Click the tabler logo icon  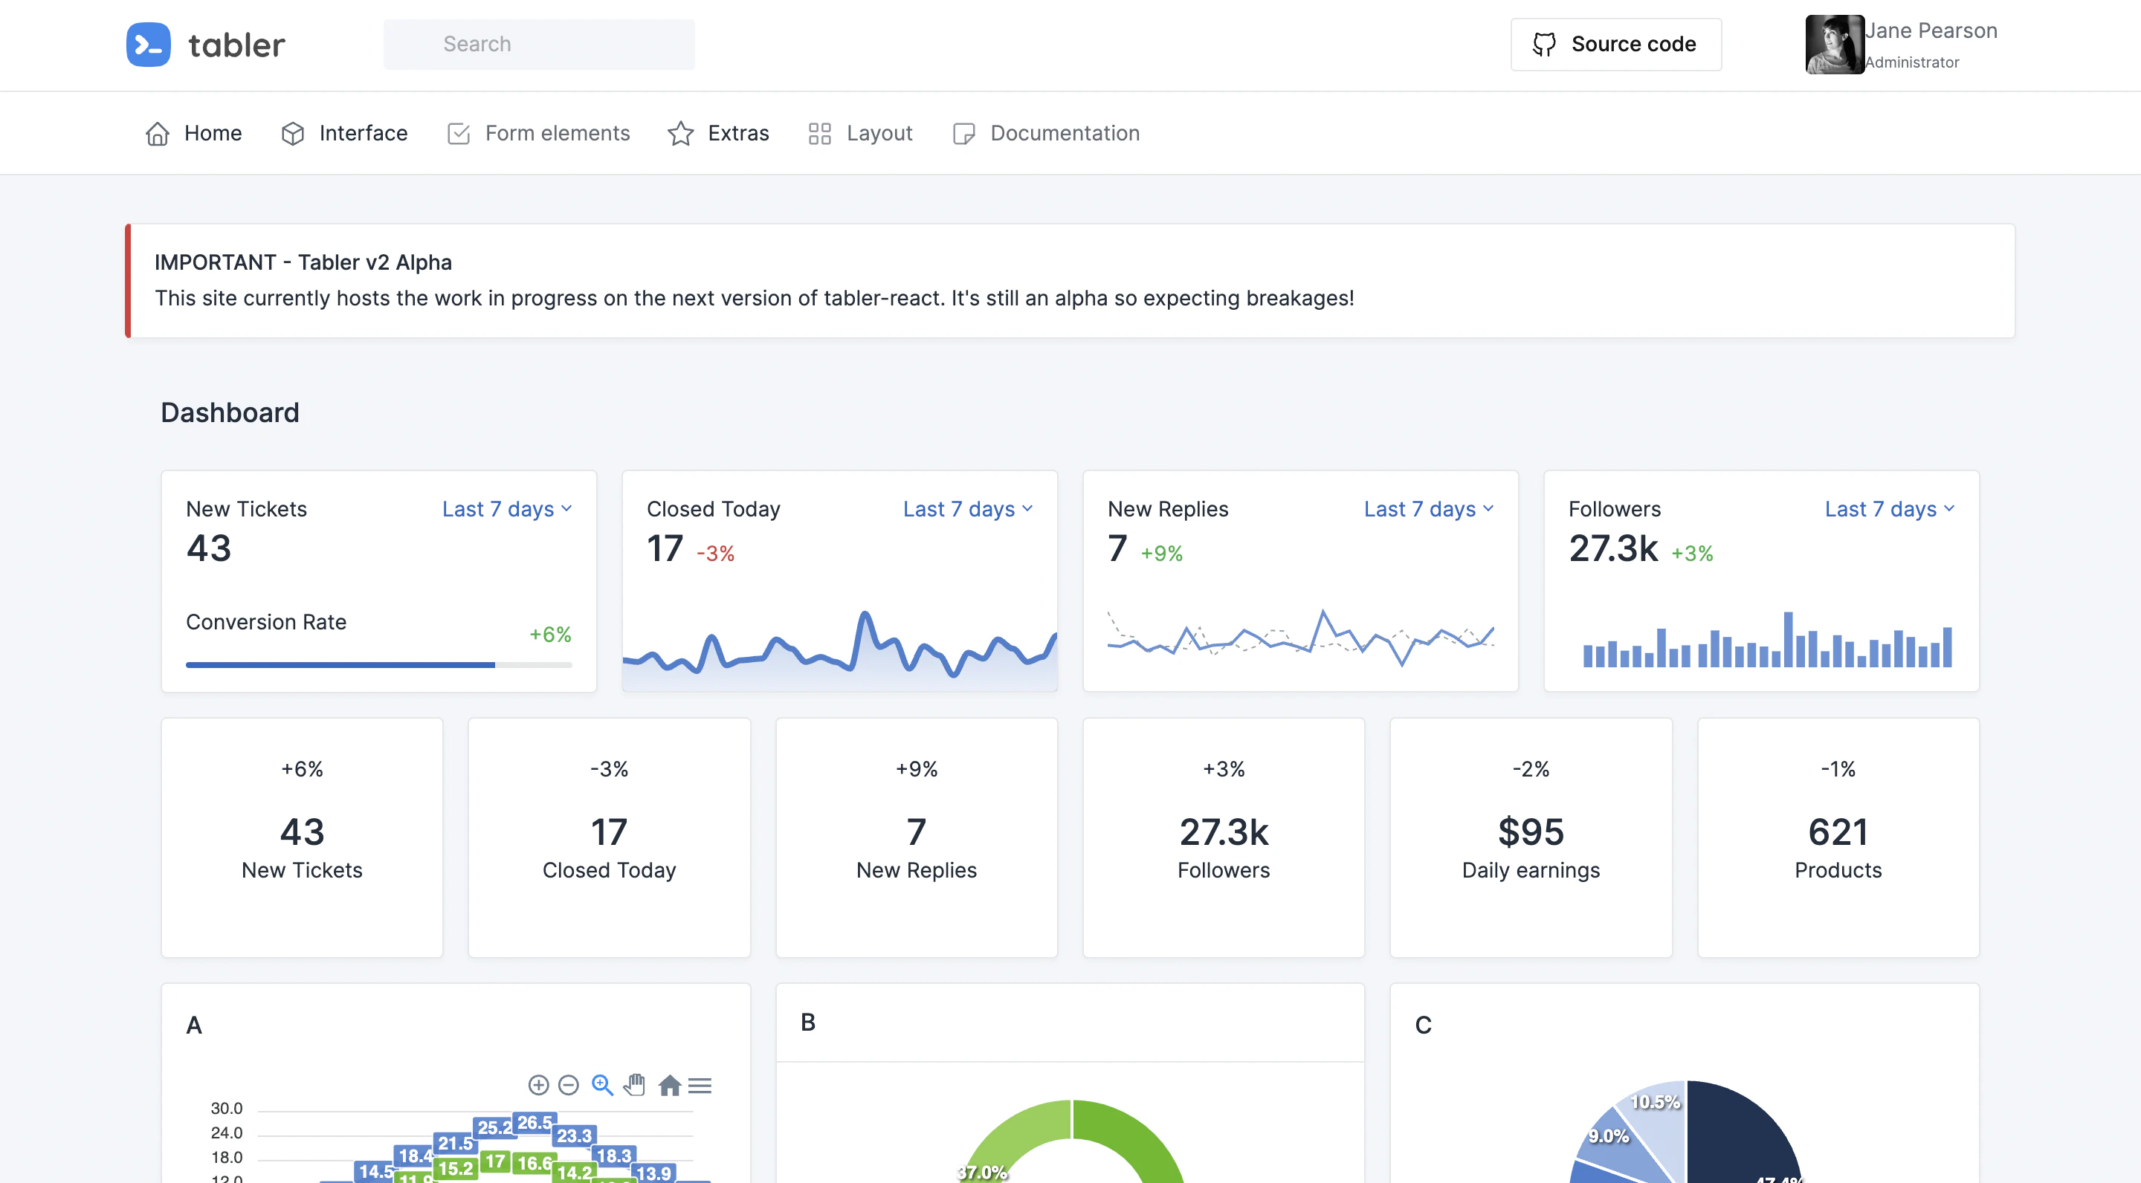tap(148, 44)
